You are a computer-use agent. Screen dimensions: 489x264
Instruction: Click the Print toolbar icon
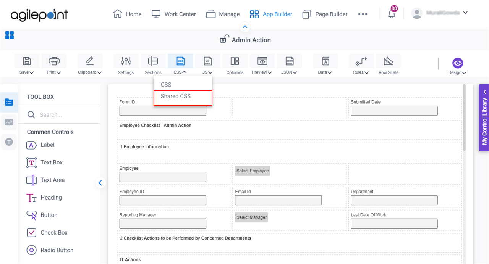pyautogui.click(x=54, y=61)
